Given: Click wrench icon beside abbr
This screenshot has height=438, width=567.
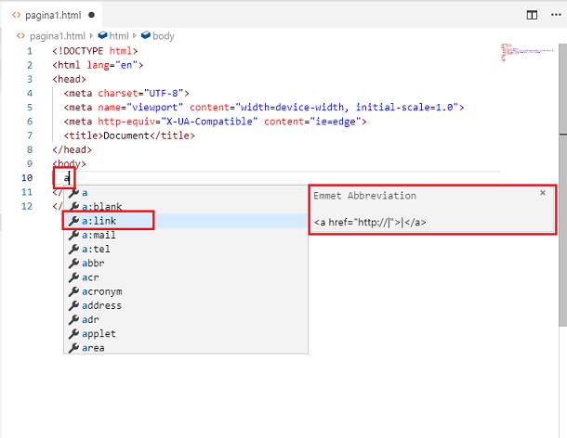Looking at the screenshot, I should point(73,264).
